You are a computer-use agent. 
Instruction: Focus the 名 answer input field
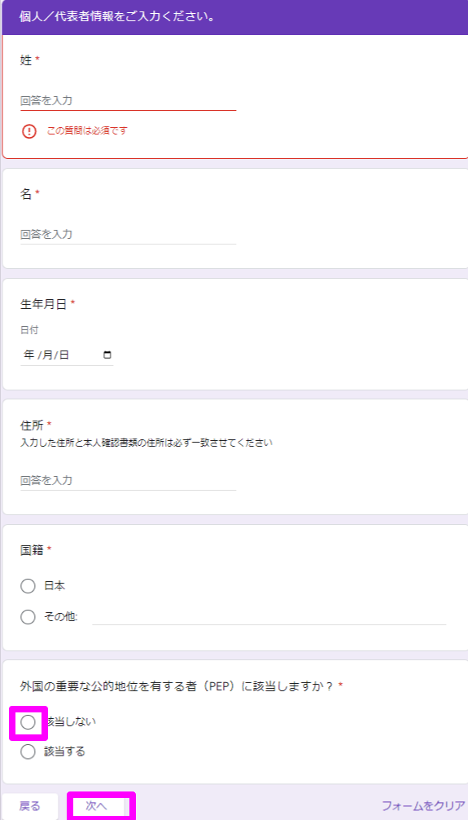[x=128, y=234]
